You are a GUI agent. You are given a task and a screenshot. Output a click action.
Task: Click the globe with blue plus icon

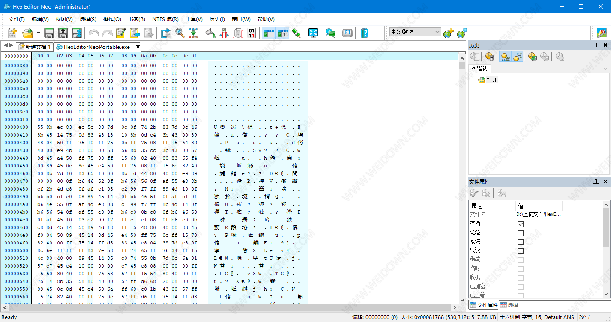[x=462, y=33]
